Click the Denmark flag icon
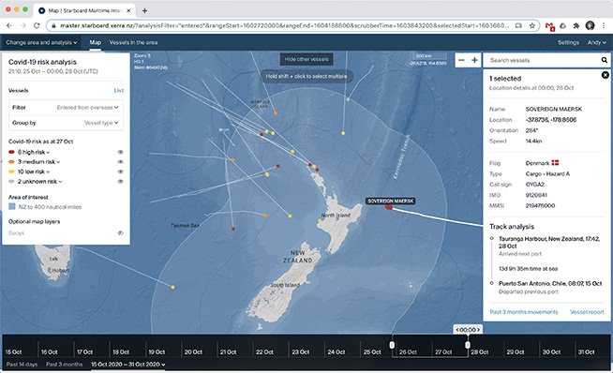 [x=555, y=163]
